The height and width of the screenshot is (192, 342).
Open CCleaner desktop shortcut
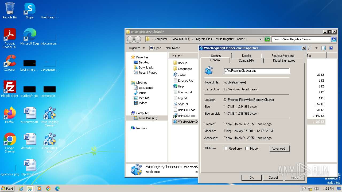point(10,63)
